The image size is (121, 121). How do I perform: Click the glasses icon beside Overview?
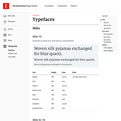point(5,16)
